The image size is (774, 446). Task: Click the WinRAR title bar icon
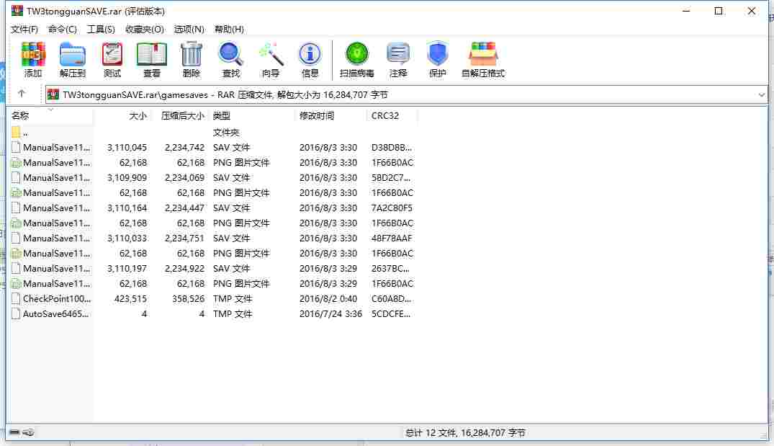[17, 10]
